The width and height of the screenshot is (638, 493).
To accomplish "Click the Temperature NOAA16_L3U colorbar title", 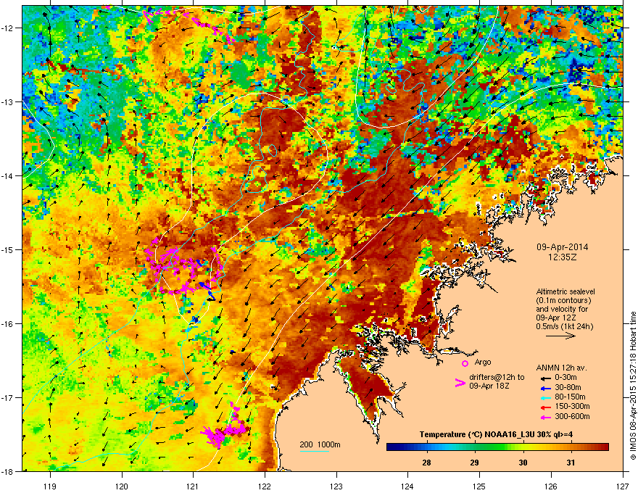I will click(x=496, y=434).
